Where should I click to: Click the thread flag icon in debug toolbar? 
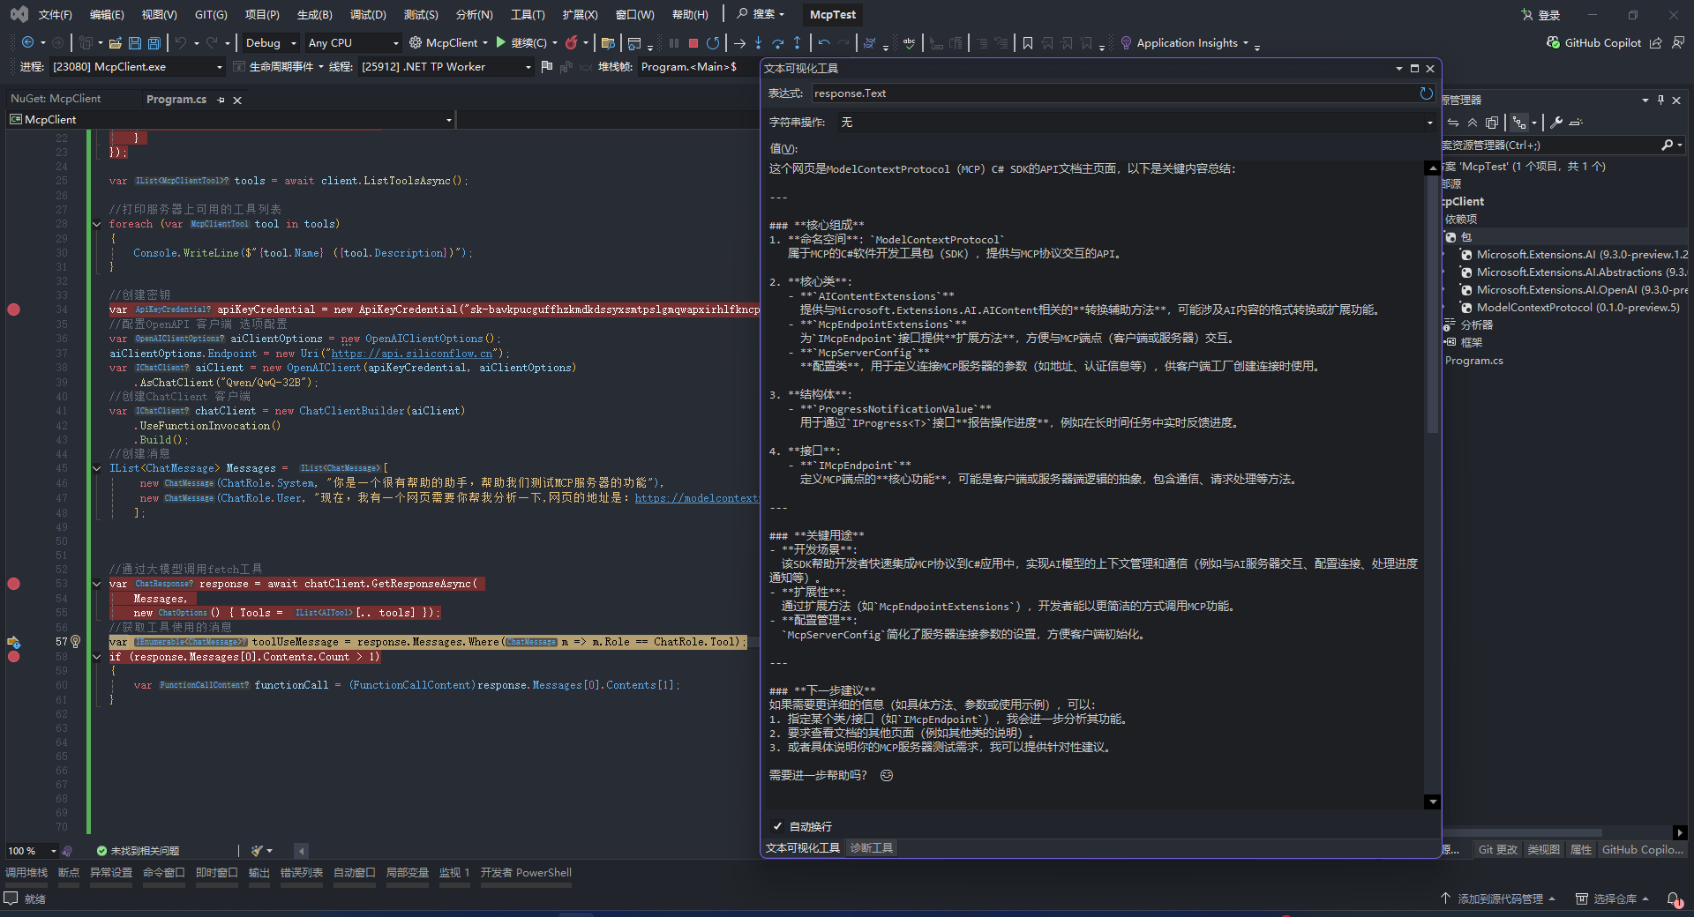click(x=547, y=66)
